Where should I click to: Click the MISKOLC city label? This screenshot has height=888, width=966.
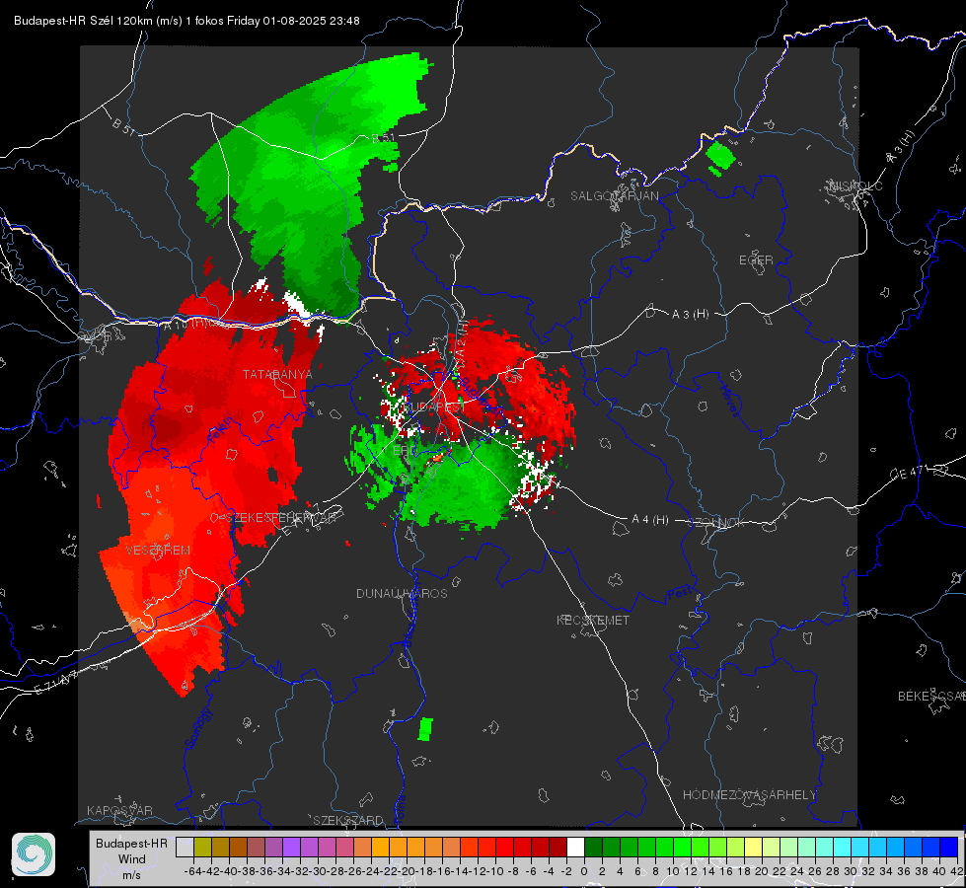[855, 185]
